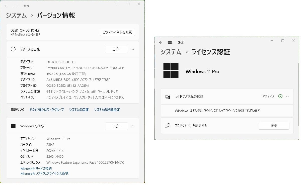This screenshot has height=185, width=301.
Task: Click the 16.0 GB installed RAM value
Action: (x=66, y=74)
